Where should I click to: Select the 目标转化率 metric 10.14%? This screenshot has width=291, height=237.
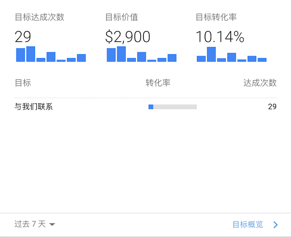pyautogui.click(x=220, y=36)
